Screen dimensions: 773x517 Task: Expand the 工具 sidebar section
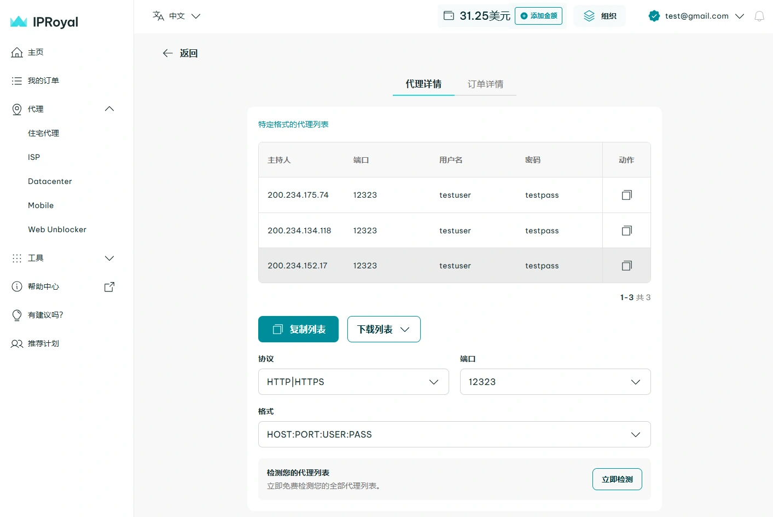(109, 258)
